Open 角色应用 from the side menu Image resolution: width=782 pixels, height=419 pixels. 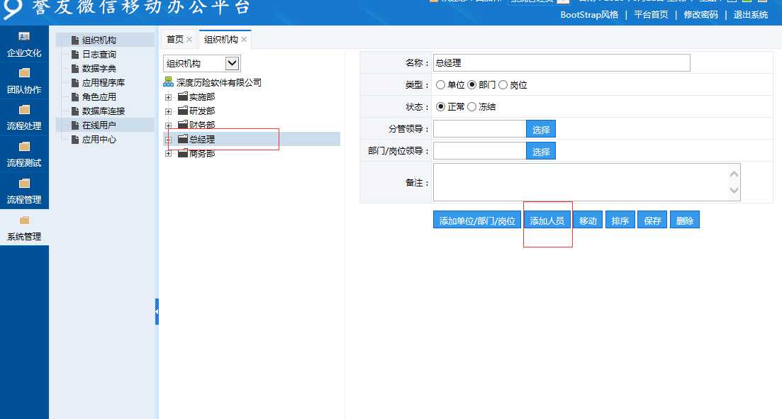[99, 96]
